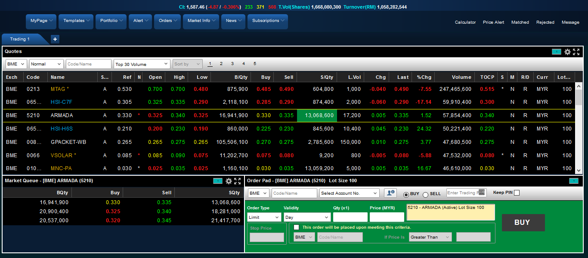Open the Market Info menu
This screenshot has width=588, height=258.
coord(201,21)
